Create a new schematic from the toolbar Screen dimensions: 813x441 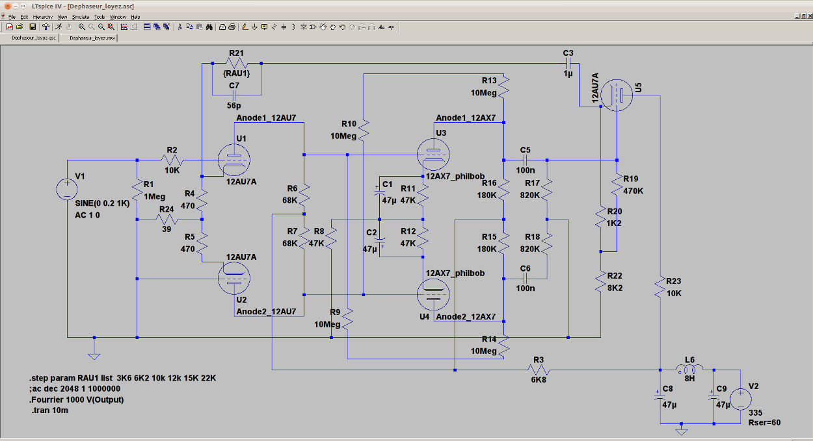coord(10,27)
